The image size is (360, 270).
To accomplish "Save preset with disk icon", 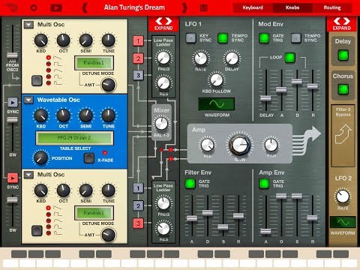I will coord(204,8).
